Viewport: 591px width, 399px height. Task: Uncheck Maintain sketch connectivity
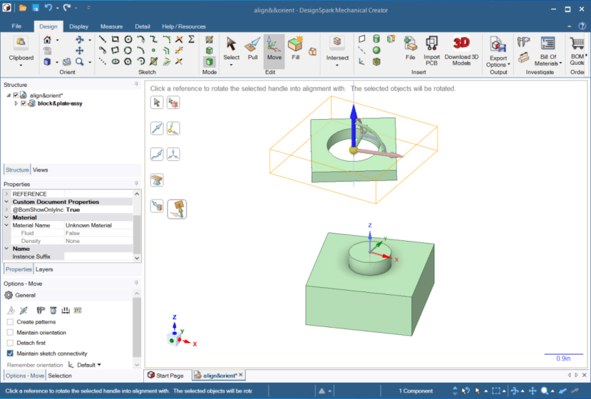(x=10, y=353)
